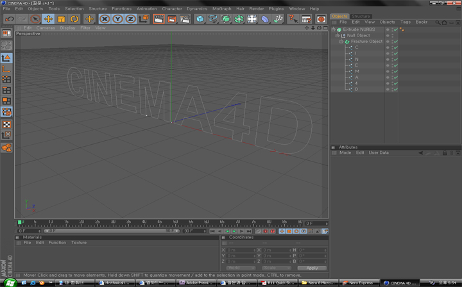Collapse the Fracture Object tree item
The image size is (462, 287).
coord(341,42)
